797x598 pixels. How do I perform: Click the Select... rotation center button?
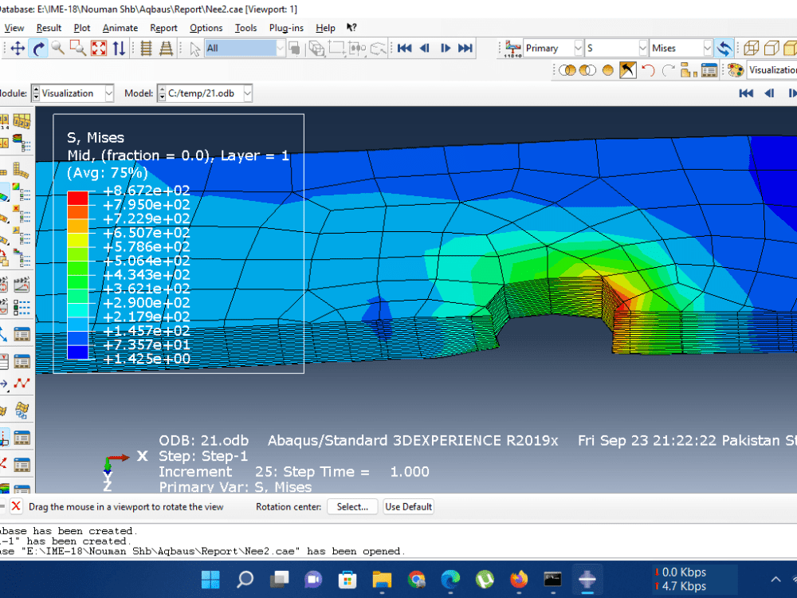pos(352,507)
